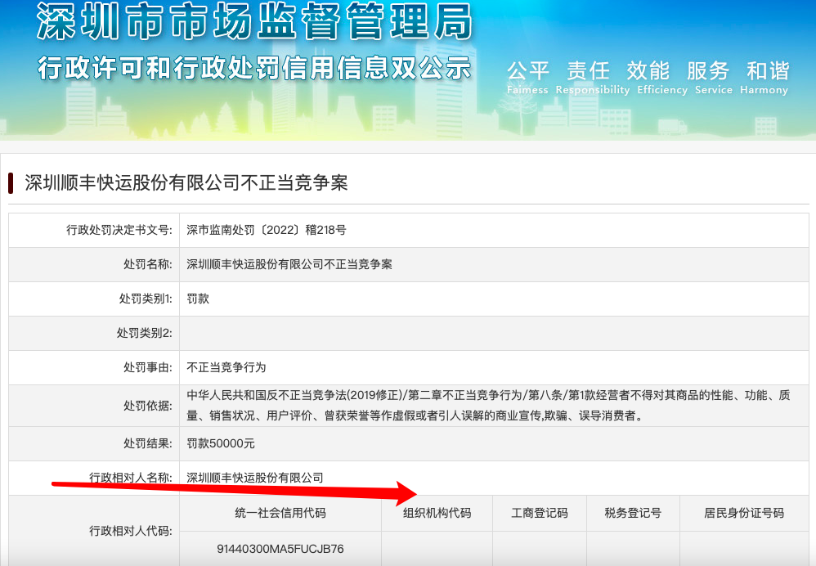
Task: Click the label 处罚类别1
Action: point(146,299)
